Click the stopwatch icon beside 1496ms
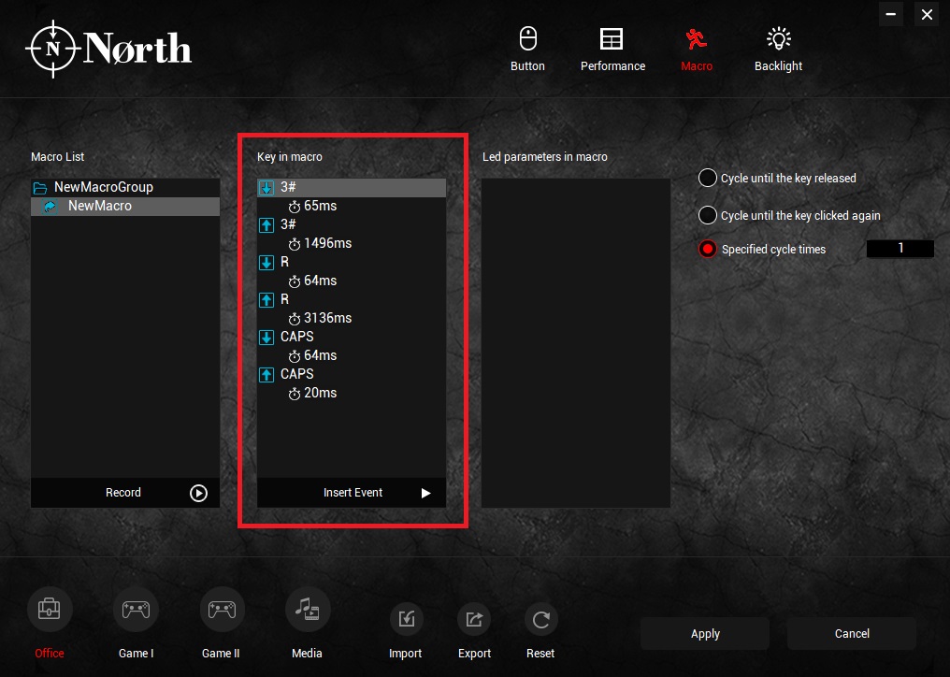The image size is (950, 677). coord(295,244)
